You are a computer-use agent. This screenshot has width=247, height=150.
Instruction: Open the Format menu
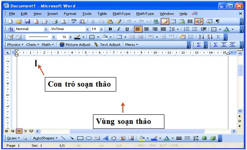(70, 14)
